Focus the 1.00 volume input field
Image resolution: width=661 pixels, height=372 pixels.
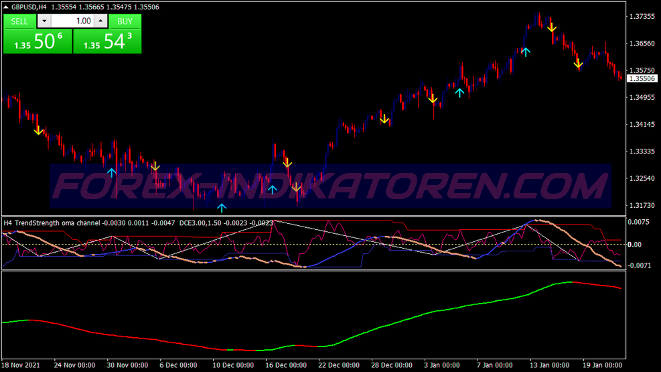tap(72, 21)
